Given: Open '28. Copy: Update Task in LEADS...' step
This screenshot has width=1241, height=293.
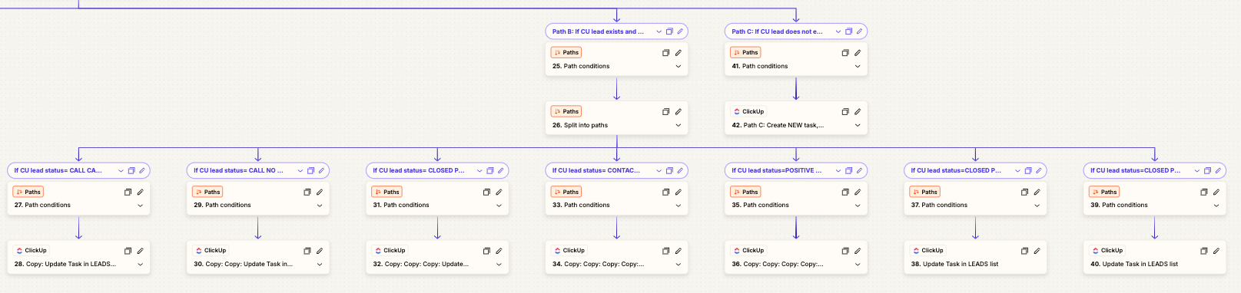Looking at the screenshot, I should [x=65, y=265].
